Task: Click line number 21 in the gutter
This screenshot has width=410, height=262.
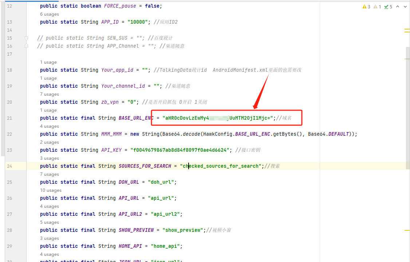Action: pos(10,118)
